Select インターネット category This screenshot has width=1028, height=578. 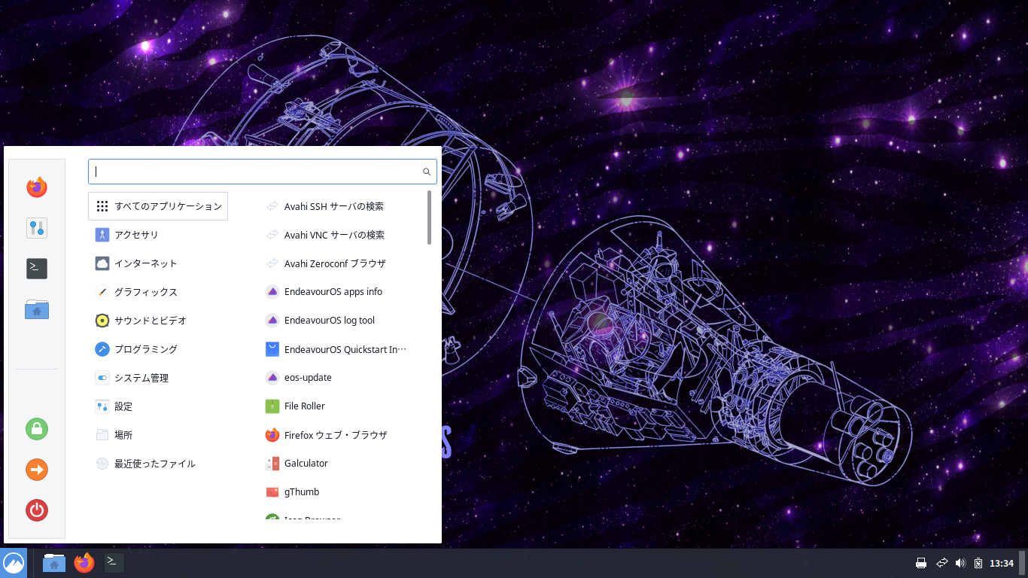158,263
